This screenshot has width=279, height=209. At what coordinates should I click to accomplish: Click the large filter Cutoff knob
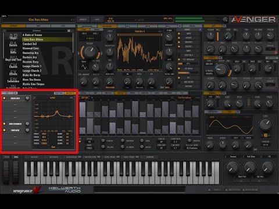click(221, 69)
